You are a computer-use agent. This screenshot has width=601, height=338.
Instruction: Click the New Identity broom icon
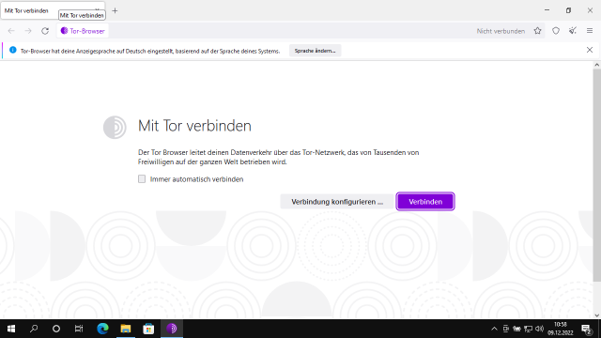(x=573, y=31)
